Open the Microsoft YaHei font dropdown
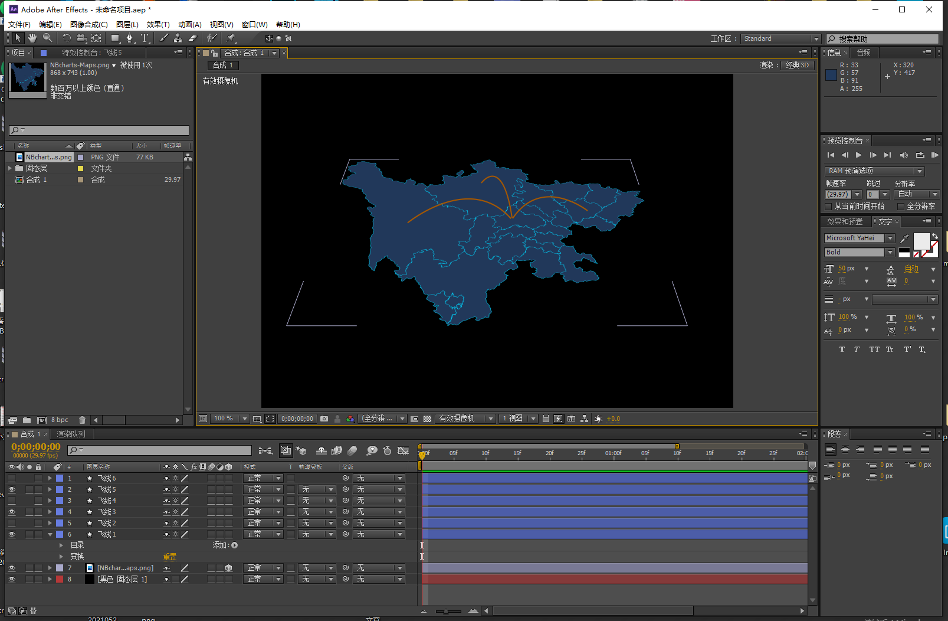The image size is (948, 621). [x=890, y=238]
